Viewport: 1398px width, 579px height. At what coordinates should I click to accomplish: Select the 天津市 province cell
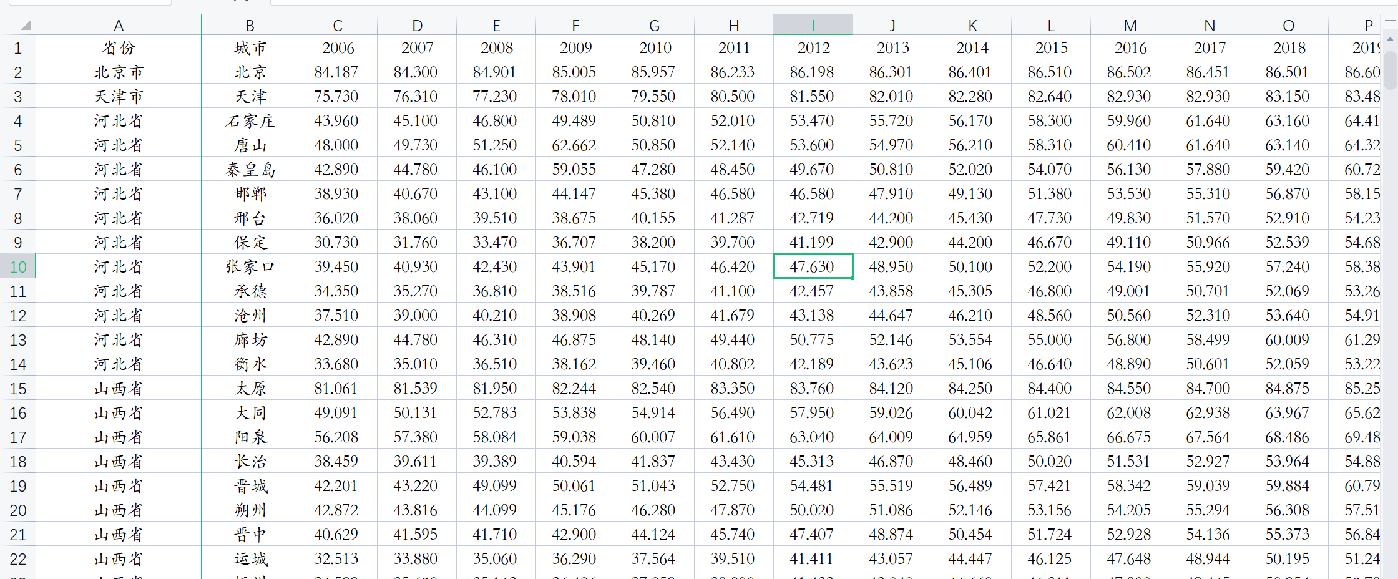pos(119,97)
